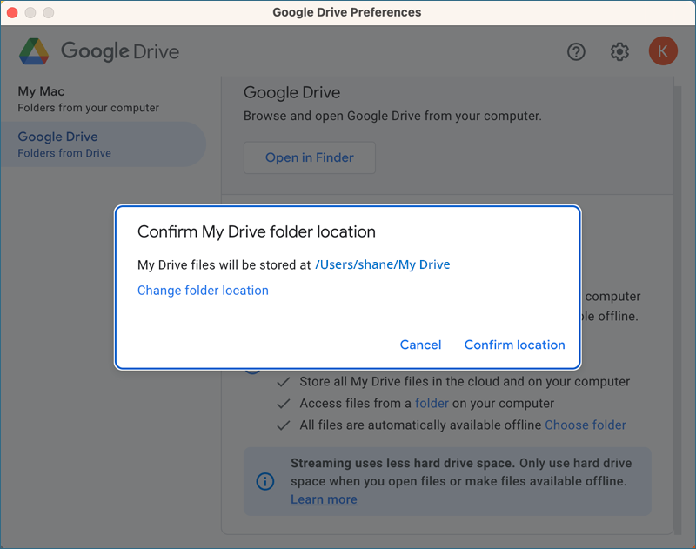Confirm the My Drive folder location

tap(514, 345)
